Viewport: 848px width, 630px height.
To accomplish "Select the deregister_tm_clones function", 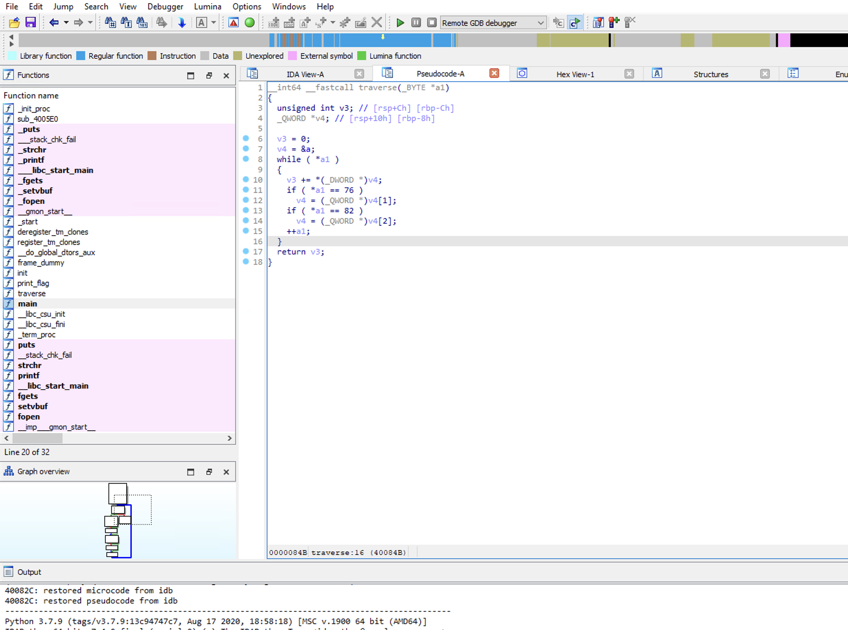I will tap(53, 232).
